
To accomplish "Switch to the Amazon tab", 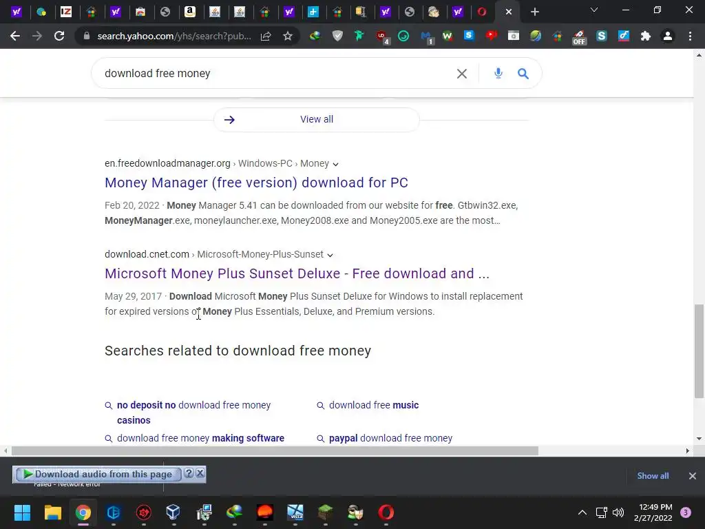I will click(190, 12).
